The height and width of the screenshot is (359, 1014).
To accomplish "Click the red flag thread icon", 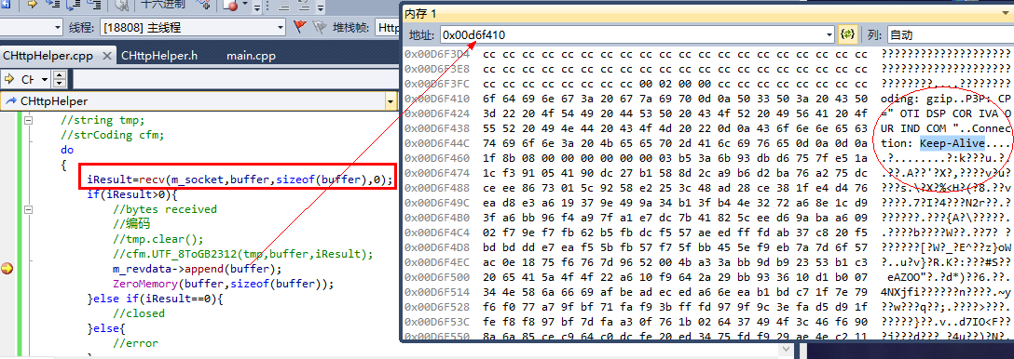I will [x=299, y=27].
